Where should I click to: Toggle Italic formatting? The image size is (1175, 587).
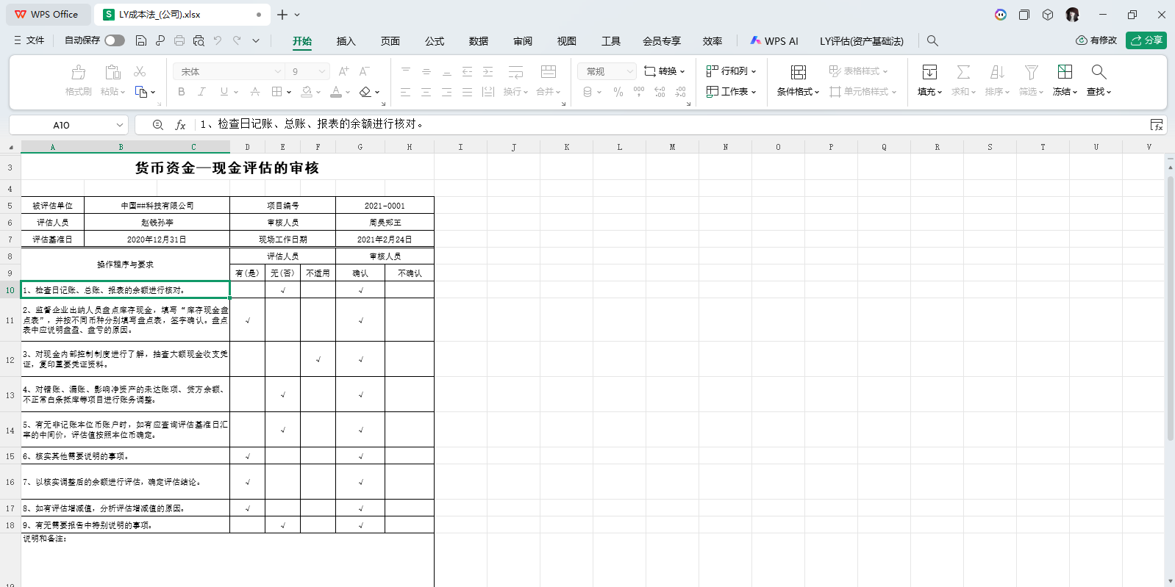202,92
